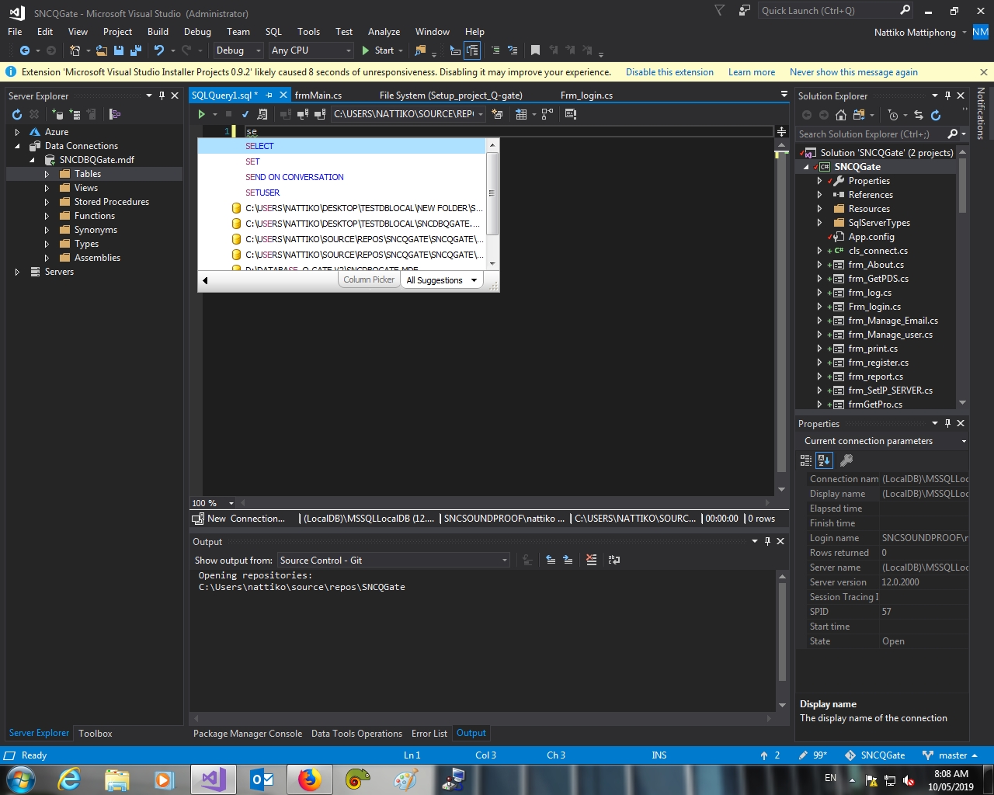994x795 pixels.
Task: Open Show output from dropdown
Action: pyautogui.click(x=394, y=560)
